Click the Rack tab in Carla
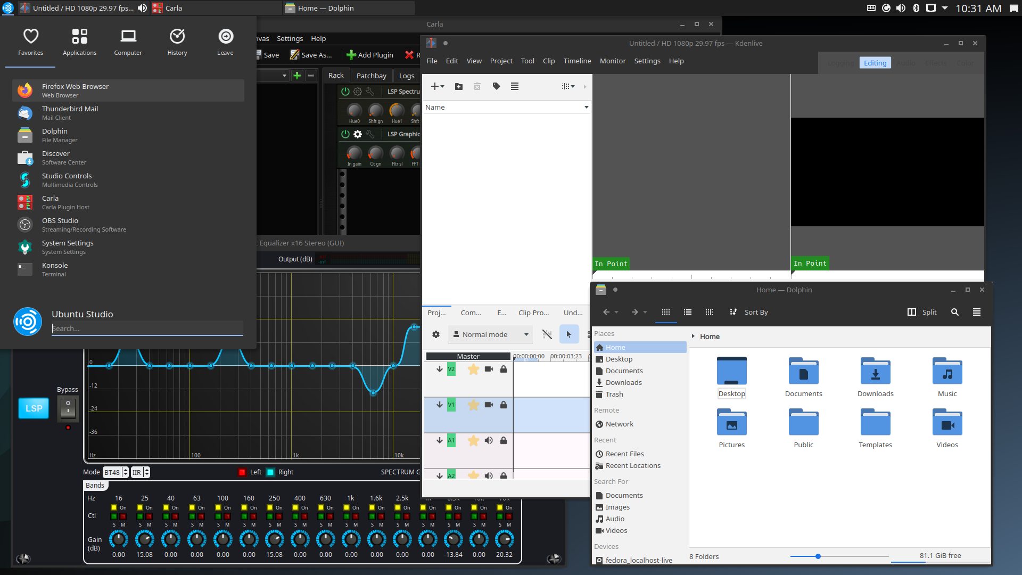 click(x=335, y=75)
